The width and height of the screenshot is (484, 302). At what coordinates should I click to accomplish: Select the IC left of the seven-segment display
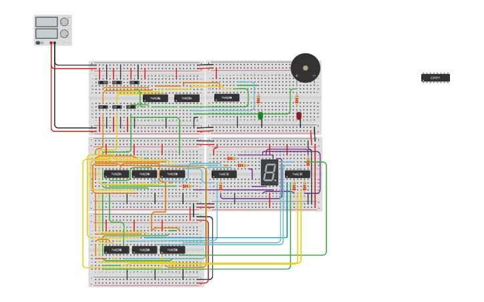tap(224, 174)
